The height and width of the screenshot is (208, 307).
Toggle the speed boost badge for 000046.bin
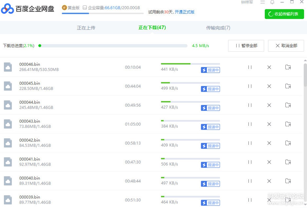tap(210, 70)
